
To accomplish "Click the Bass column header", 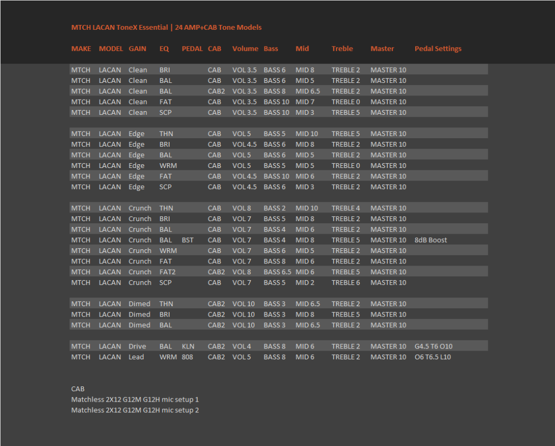I will click(271, 49).
